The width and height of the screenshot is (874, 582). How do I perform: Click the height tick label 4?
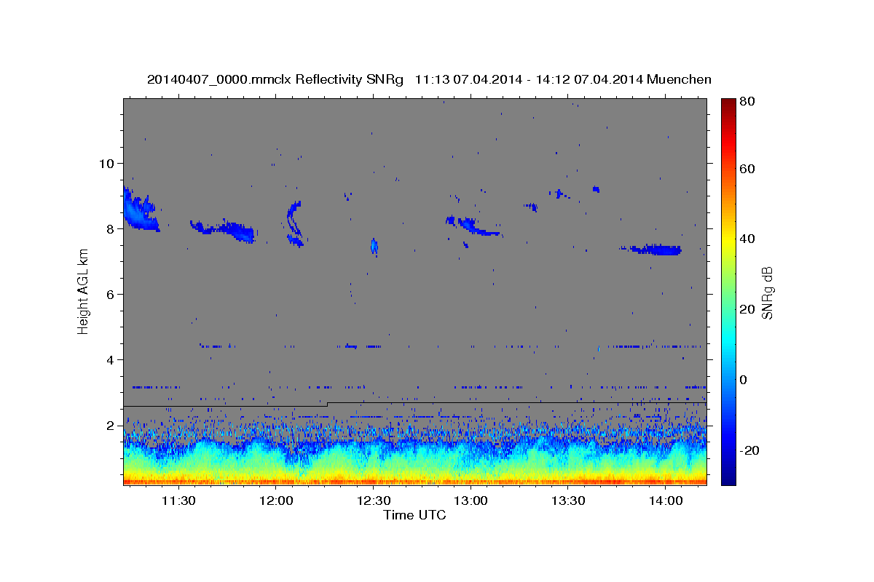click(111, 359)
